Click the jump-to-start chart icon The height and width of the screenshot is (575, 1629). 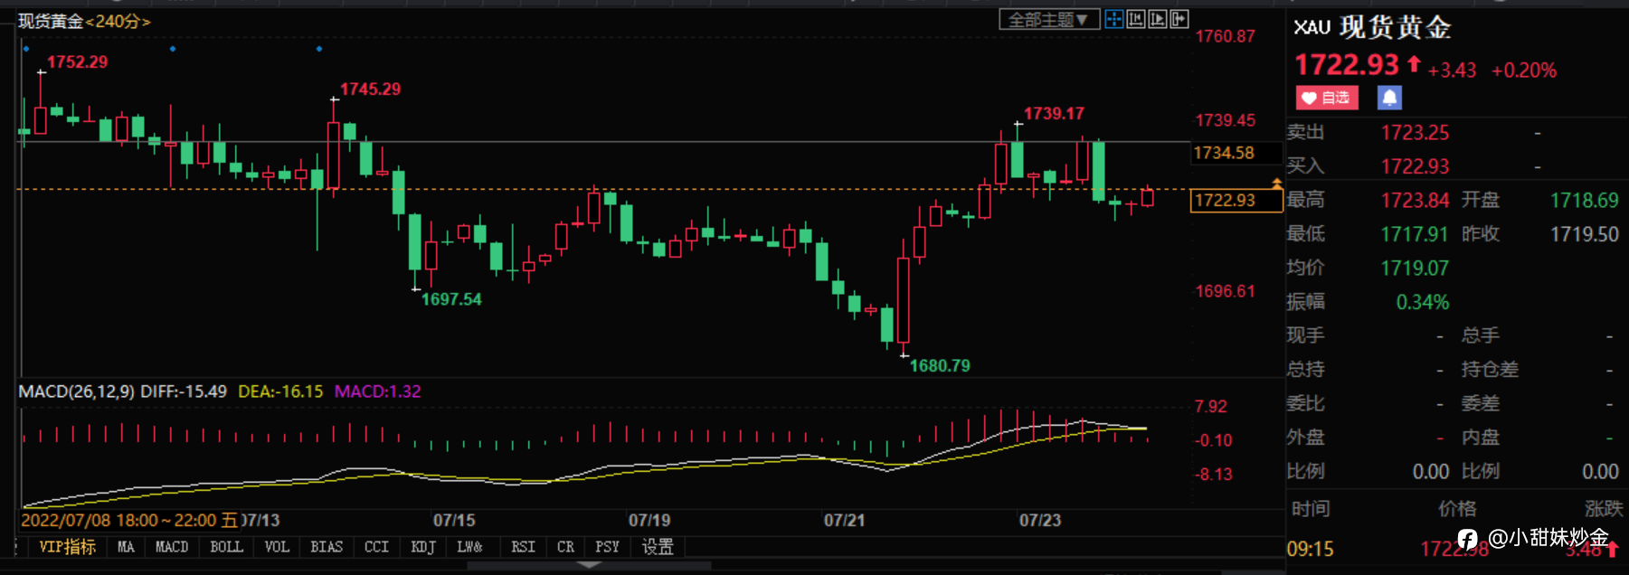click(1136, 19)
